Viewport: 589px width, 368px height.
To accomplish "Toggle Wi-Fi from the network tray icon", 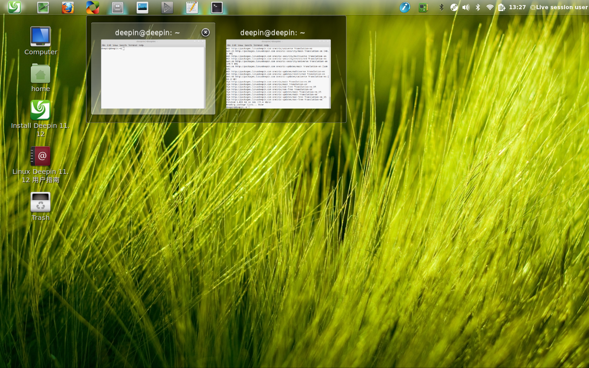I will click(489, 7).
